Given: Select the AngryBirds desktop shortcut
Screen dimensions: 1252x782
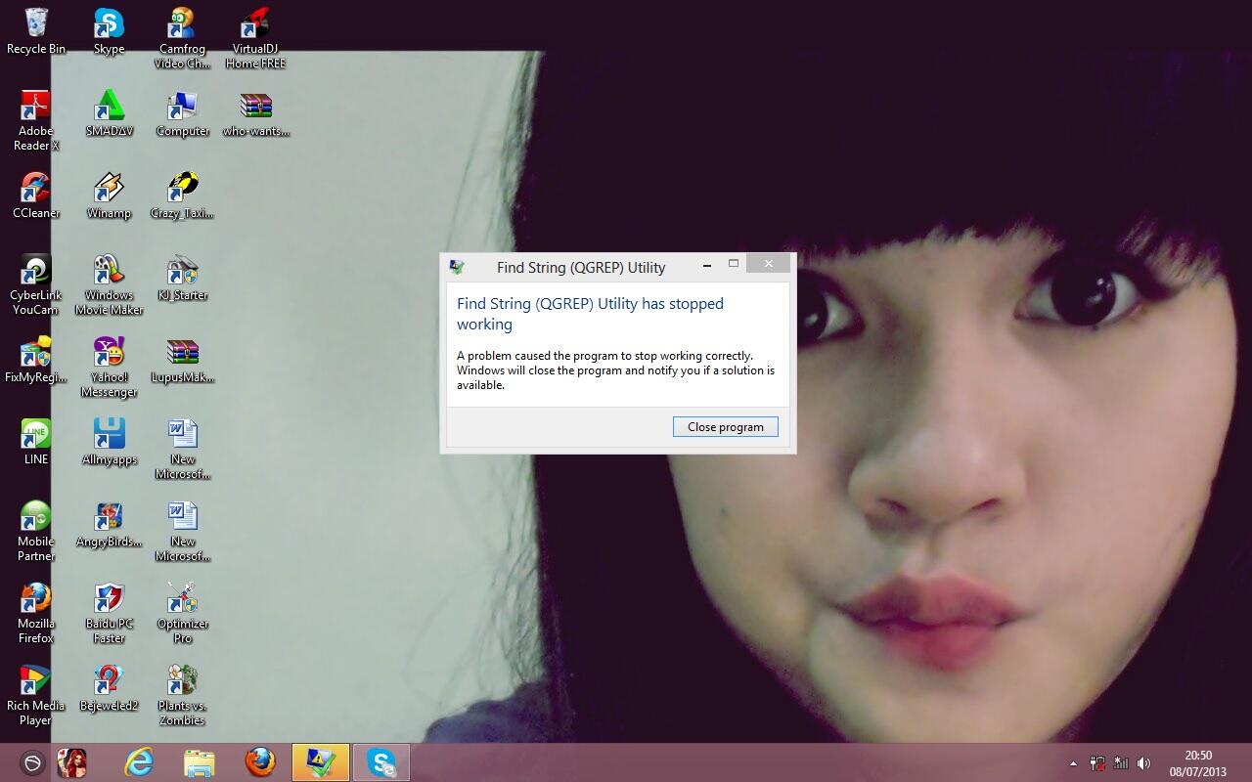Looking at the screenshot, I should [x=109, y=523].
